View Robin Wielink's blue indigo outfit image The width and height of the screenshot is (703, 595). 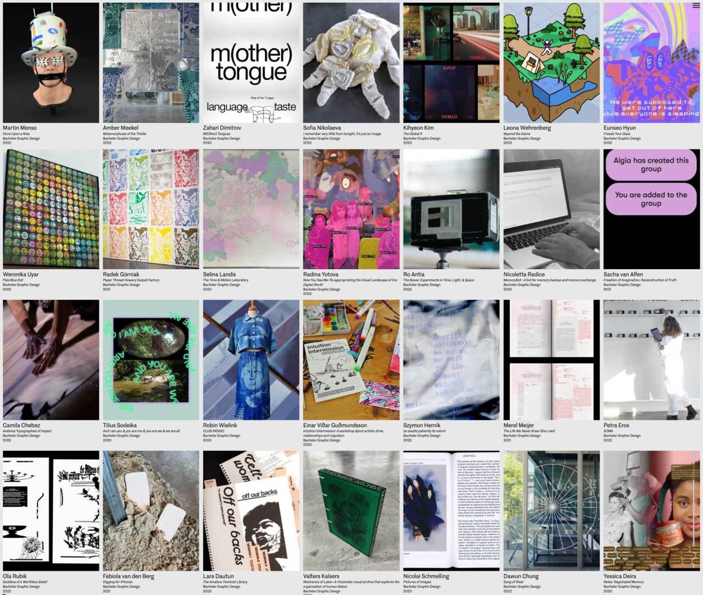coord(251,360)
